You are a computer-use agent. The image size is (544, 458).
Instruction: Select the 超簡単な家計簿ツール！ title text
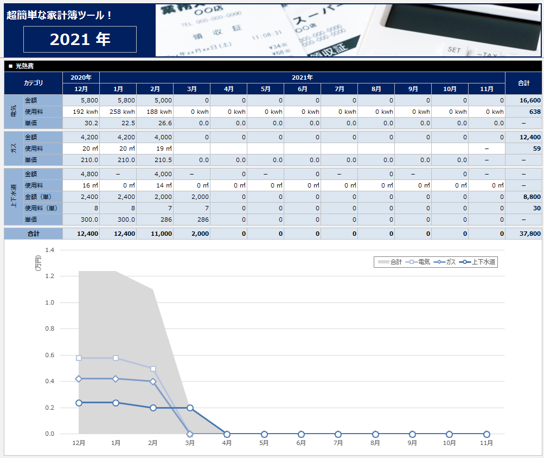(x=59, y=15)
